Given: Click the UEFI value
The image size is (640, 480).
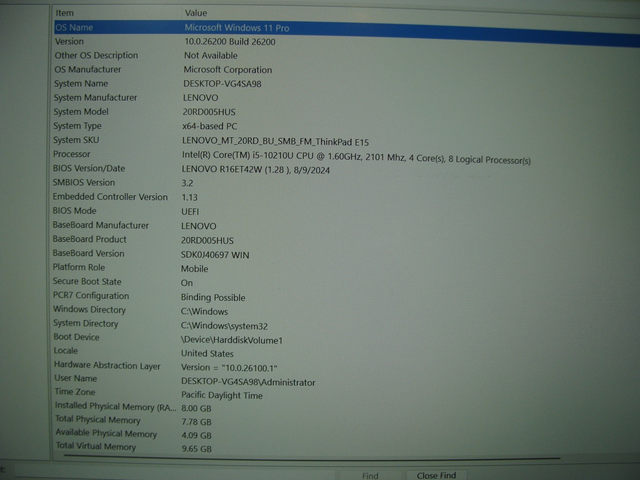Looking at the screenshot, I should (190, 212).
